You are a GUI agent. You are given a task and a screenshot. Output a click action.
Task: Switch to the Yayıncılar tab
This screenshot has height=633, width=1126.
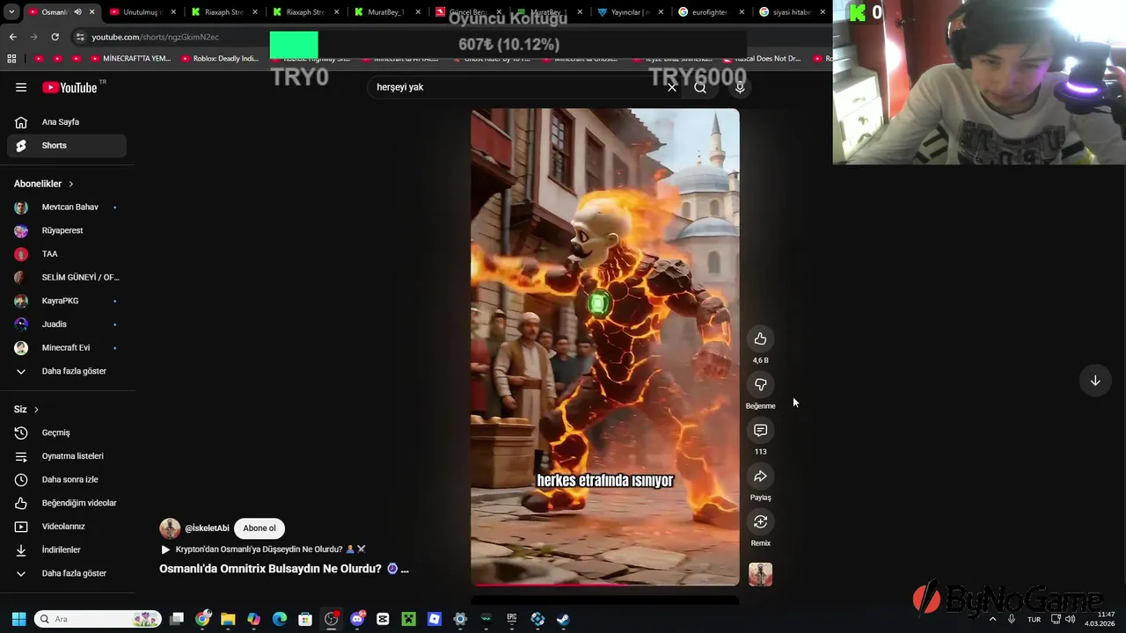[630, 12]
